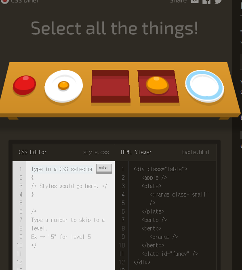Click 'Type a number to skip' hint
This screenshot has width=242, height=270.
[x=68, y=224]
